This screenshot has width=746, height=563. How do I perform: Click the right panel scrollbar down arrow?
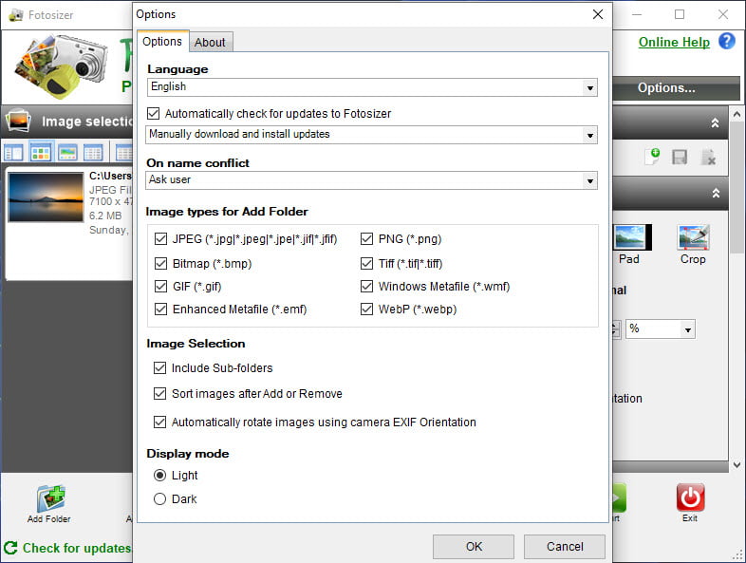(737, 465)
